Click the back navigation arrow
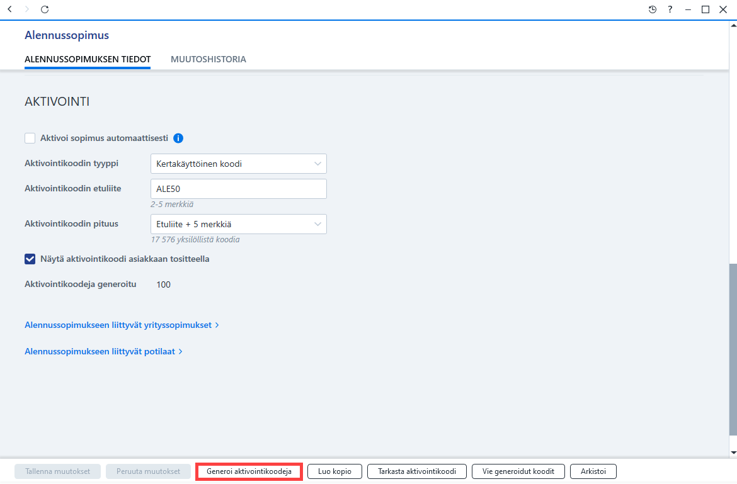The height and width of the screenshot is (484, 737). point(9,9)
